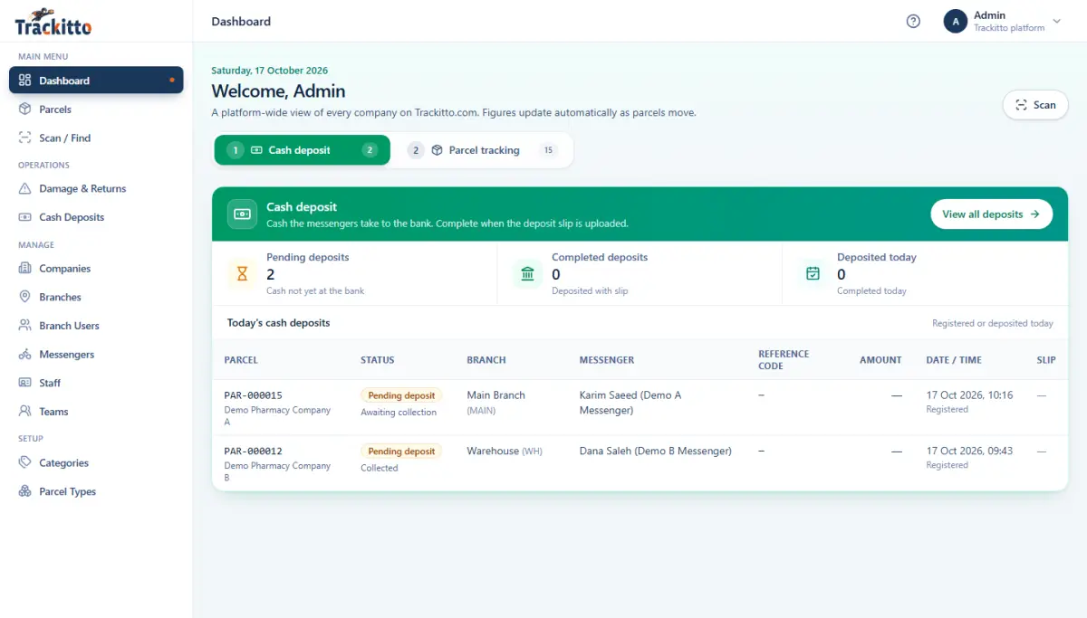Viewport: 1087px width, 618px height.
Task: Click the Parcels box icon in sidebar
Action: [x=25, y=109]
